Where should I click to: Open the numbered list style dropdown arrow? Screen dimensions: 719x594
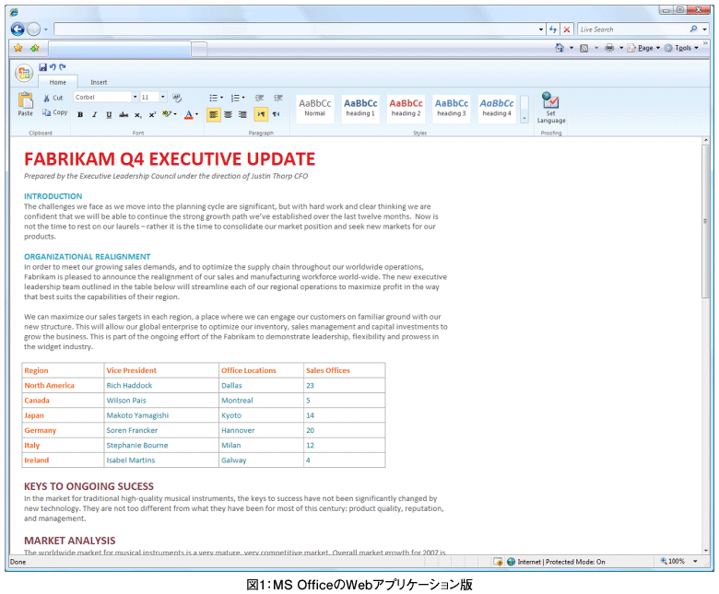[243, 98]
